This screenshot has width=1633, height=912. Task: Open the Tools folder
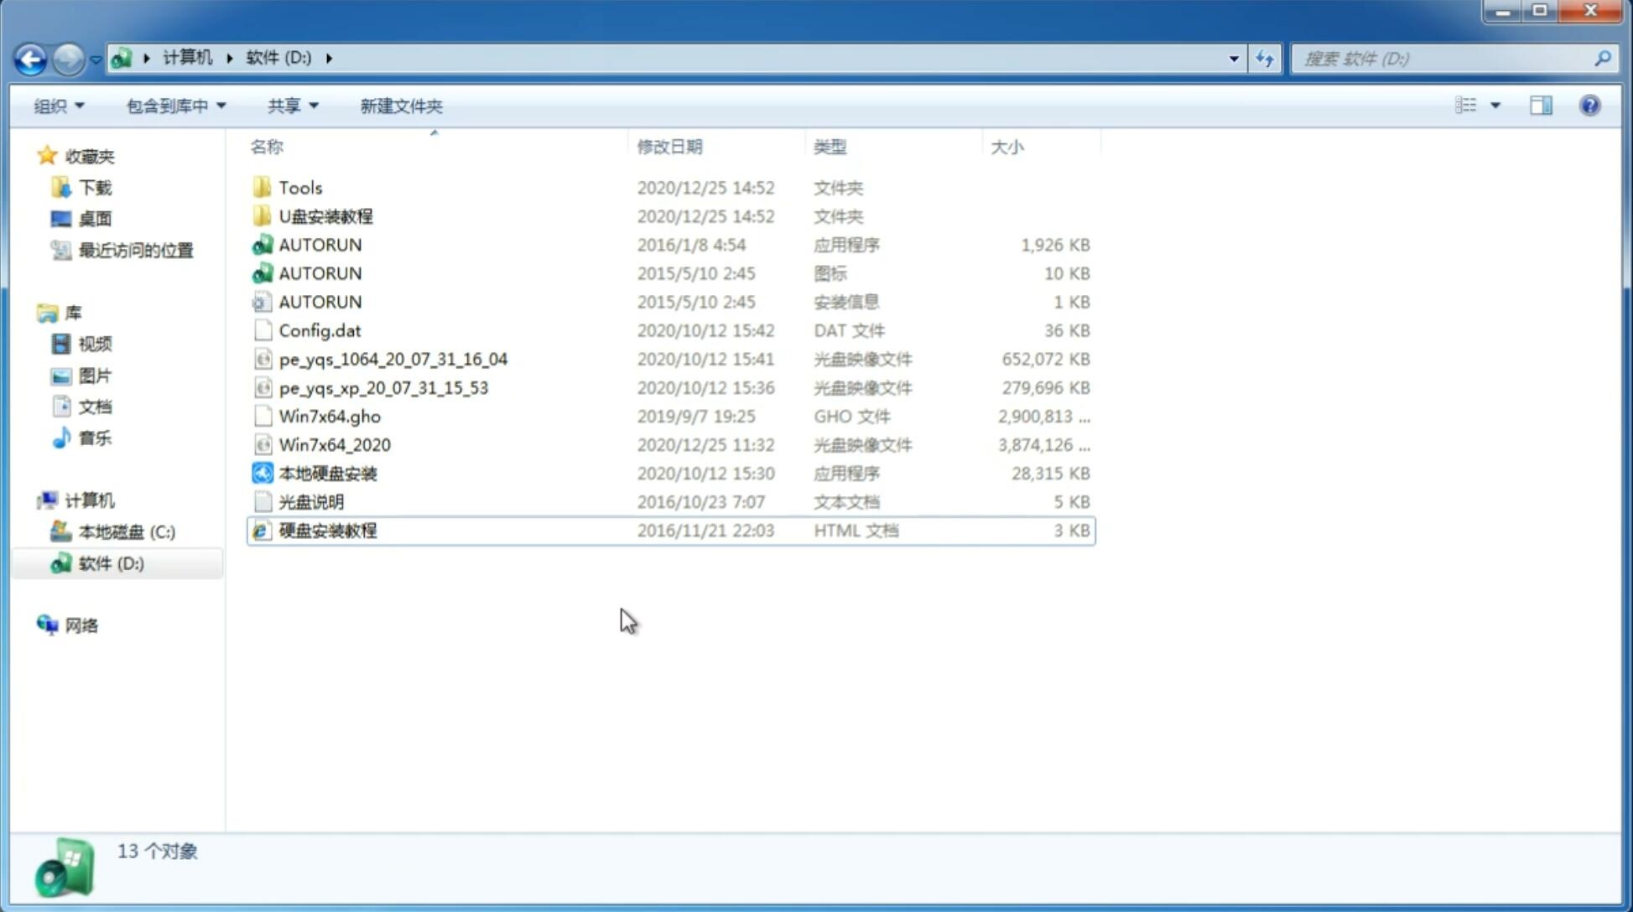[299, 187]
